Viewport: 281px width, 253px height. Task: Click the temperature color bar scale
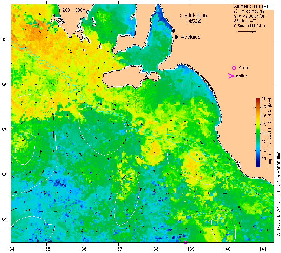(x=258, y=132)
